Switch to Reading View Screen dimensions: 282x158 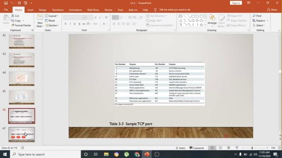point(229,148)
